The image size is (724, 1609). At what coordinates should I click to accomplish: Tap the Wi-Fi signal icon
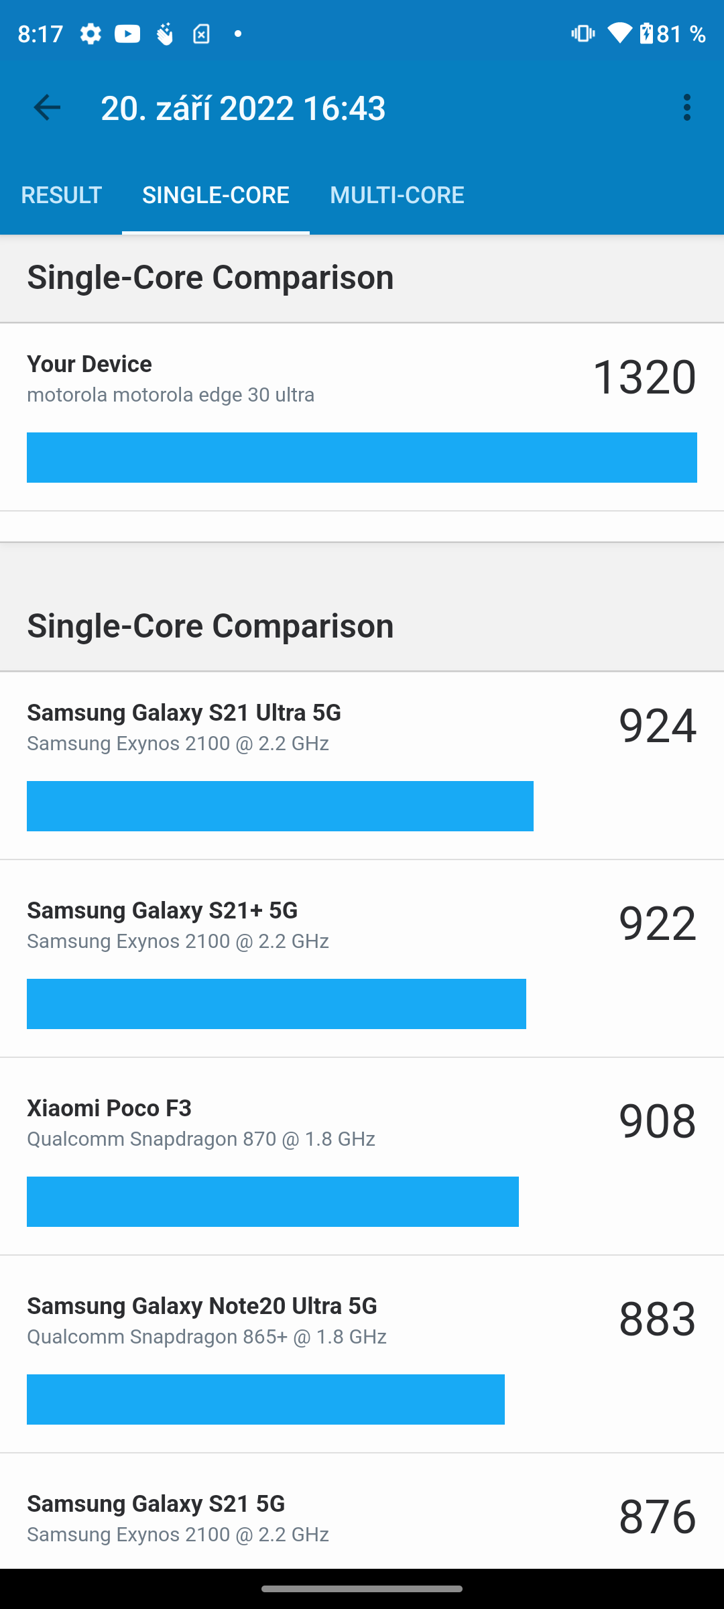click(619, 34)
